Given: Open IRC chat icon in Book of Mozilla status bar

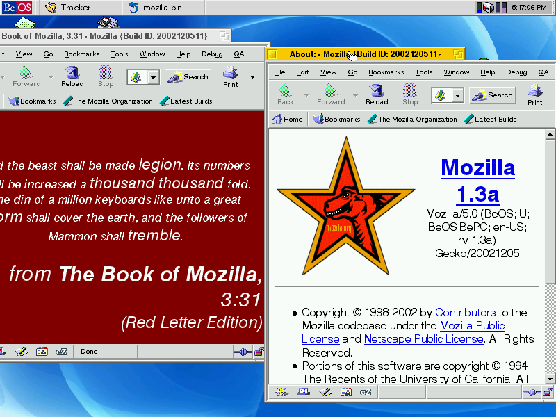Looking at the screenshot, I should coord(61,352).
